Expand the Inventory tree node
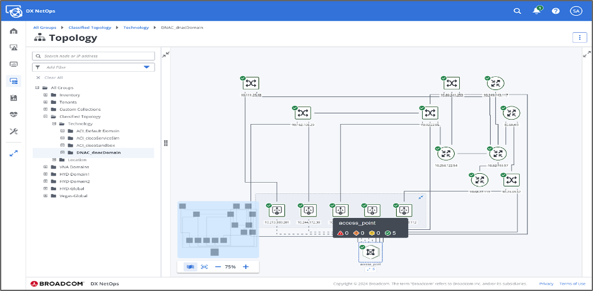This screenshot has height=291, width=593. (x=45, y=95)
